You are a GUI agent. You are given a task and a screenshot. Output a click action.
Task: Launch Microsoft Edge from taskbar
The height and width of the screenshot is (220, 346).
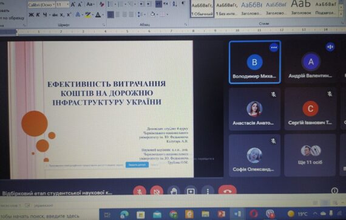pos(124,215)
